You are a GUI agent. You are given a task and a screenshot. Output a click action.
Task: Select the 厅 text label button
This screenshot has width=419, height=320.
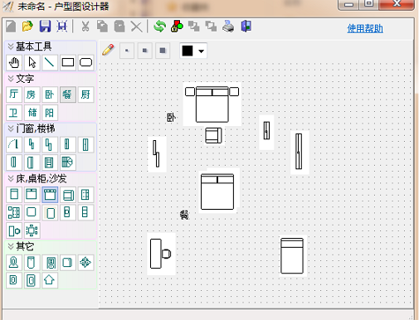[14, 95]
